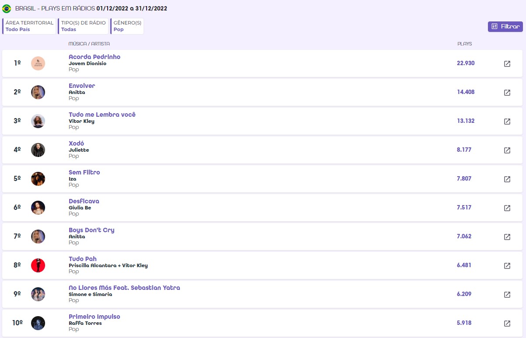
Task: Click plays value 13.132
Action: (x=466, y=121)
